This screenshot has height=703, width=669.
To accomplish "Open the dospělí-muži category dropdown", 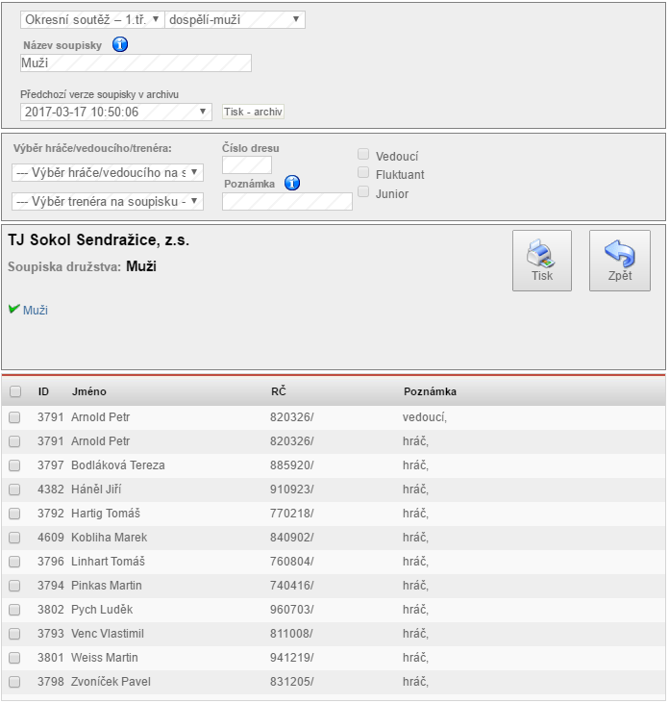I will [x=235, y=20].
